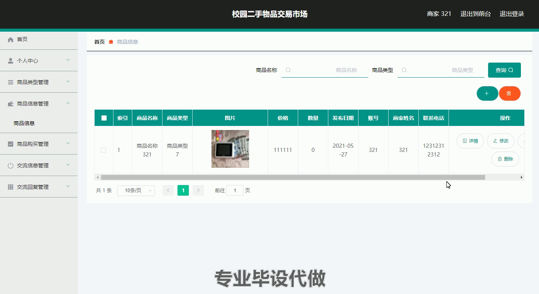Click the right arrow of horizontal scrollbar
Screen dimensions: 539x294
point(522,177)
